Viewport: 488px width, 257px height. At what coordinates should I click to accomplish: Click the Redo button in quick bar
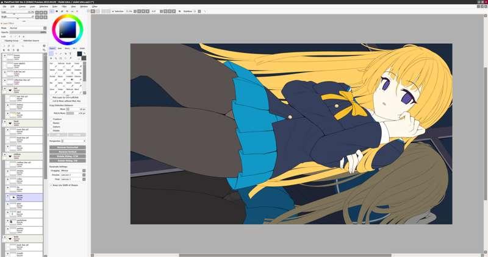(98, 11)
